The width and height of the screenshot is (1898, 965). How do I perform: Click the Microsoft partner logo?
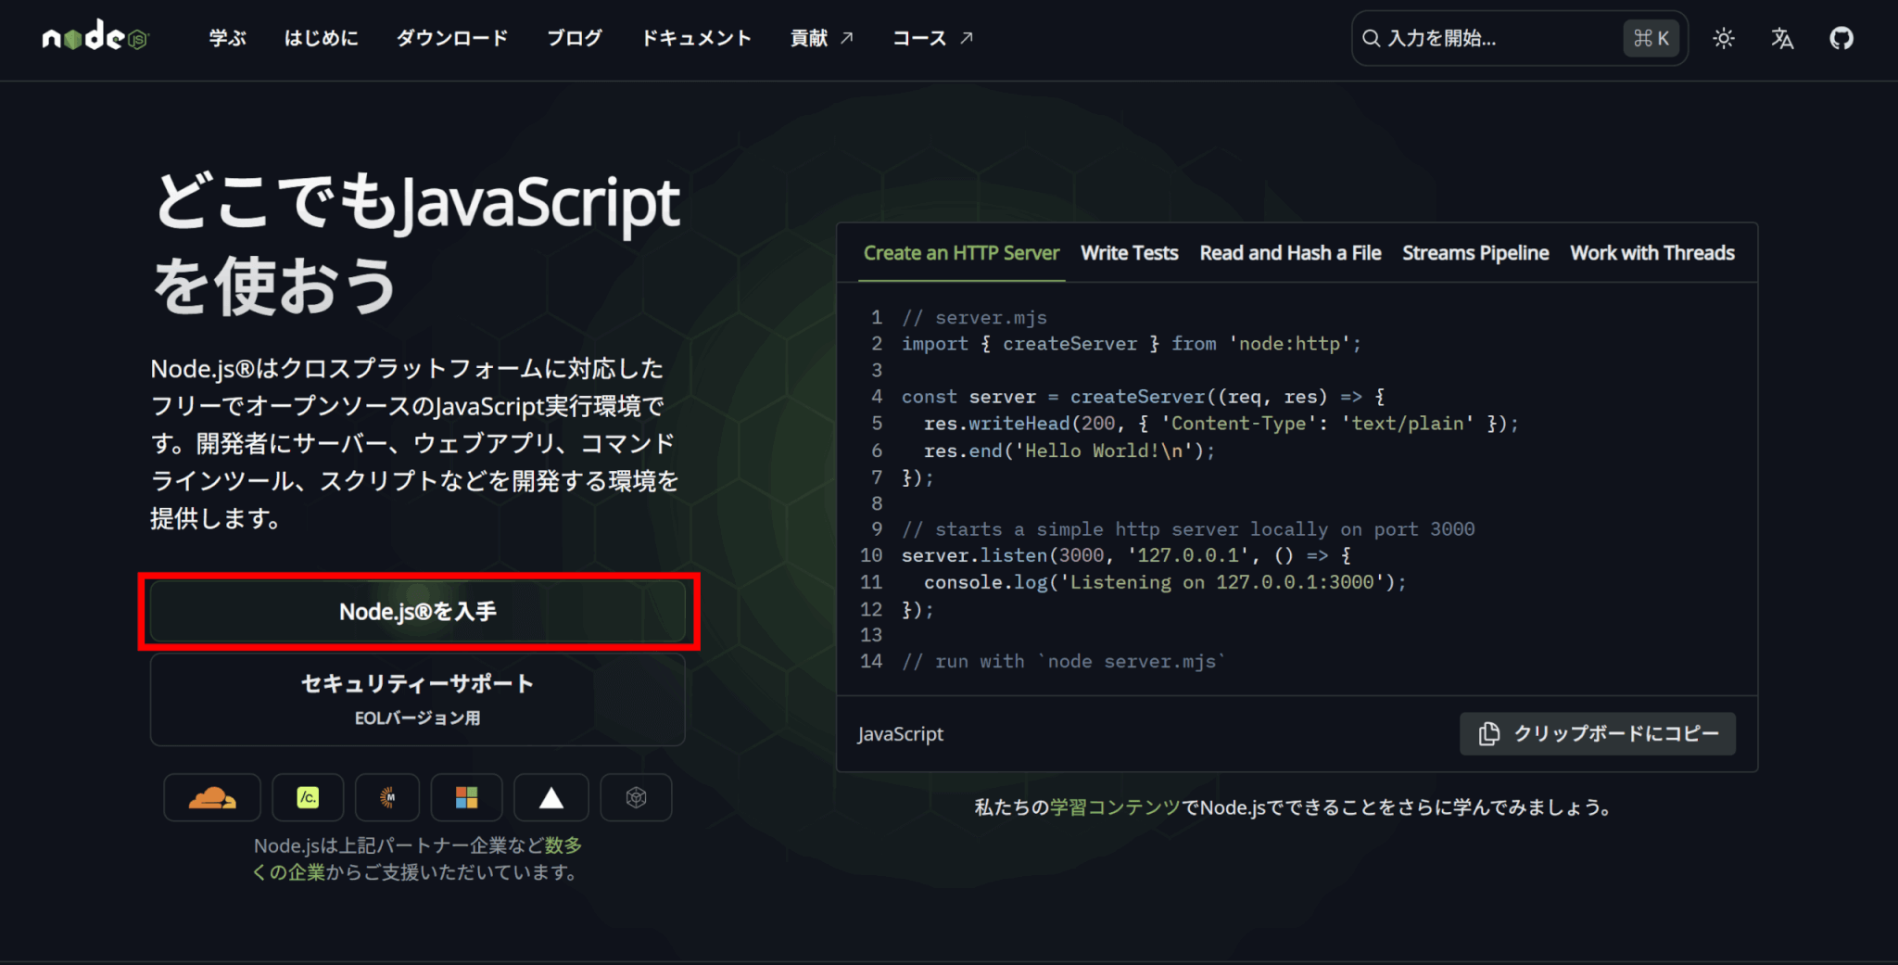click(x=466, y=797)
